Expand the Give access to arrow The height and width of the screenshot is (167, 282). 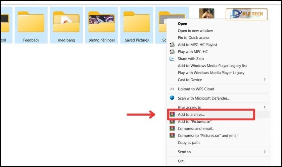[x=265, y=107]
